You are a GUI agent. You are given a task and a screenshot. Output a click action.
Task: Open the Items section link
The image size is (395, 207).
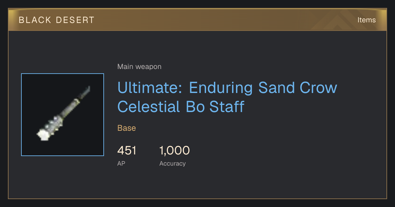coord(366,20)
